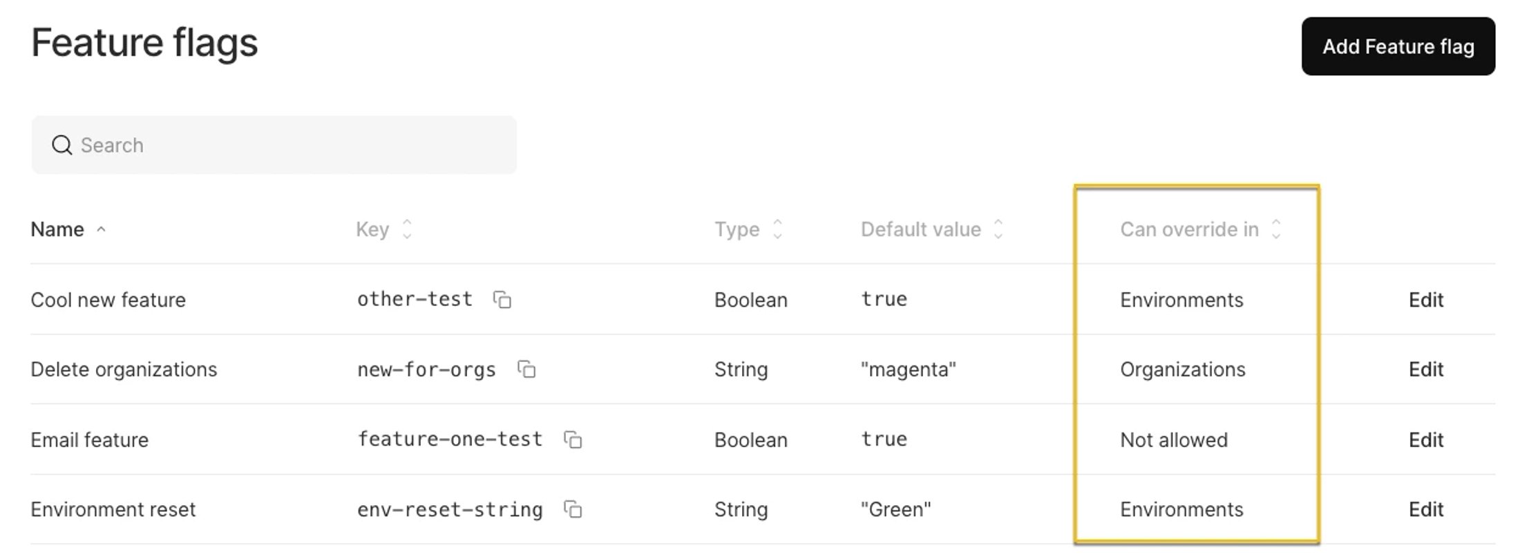
Task: Edit the Delete organizations flag
Action: coord(1426,370)
